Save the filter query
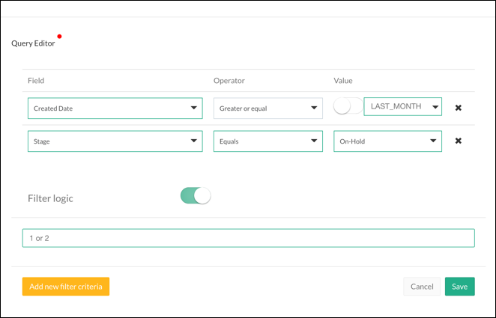This screenshot has width=496, height=318. [x=459, y=287]
